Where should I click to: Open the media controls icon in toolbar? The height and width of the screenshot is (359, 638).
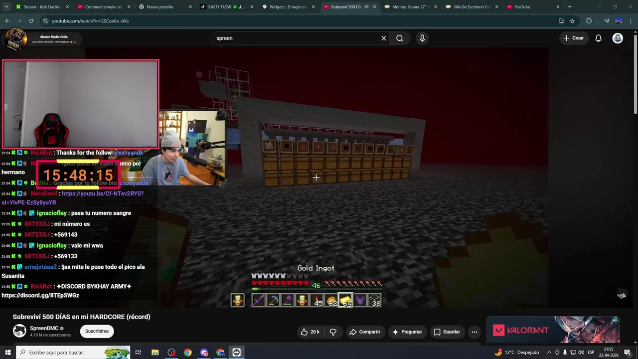pos(607,21)
